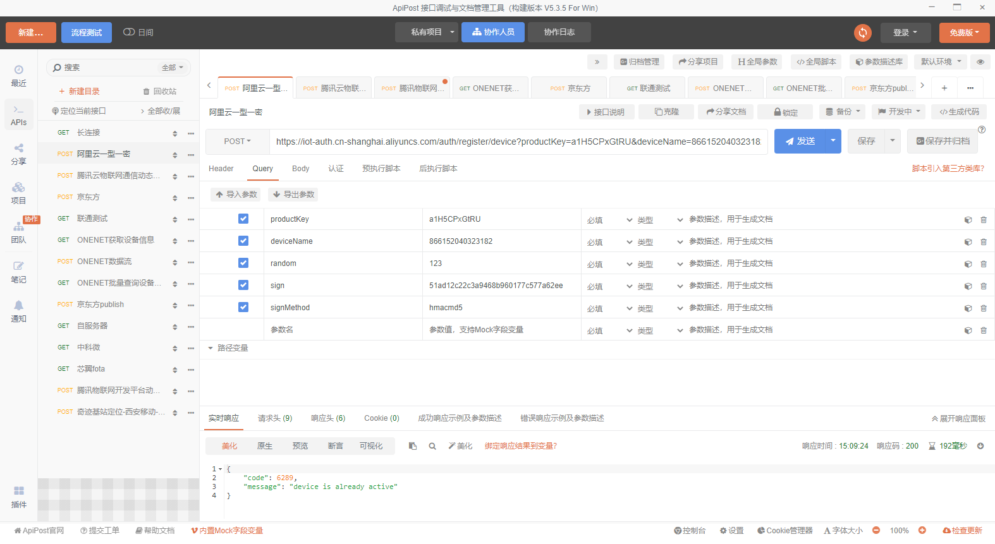Search within the response icon
Screen dimensions: 995x544
[432, 446]
